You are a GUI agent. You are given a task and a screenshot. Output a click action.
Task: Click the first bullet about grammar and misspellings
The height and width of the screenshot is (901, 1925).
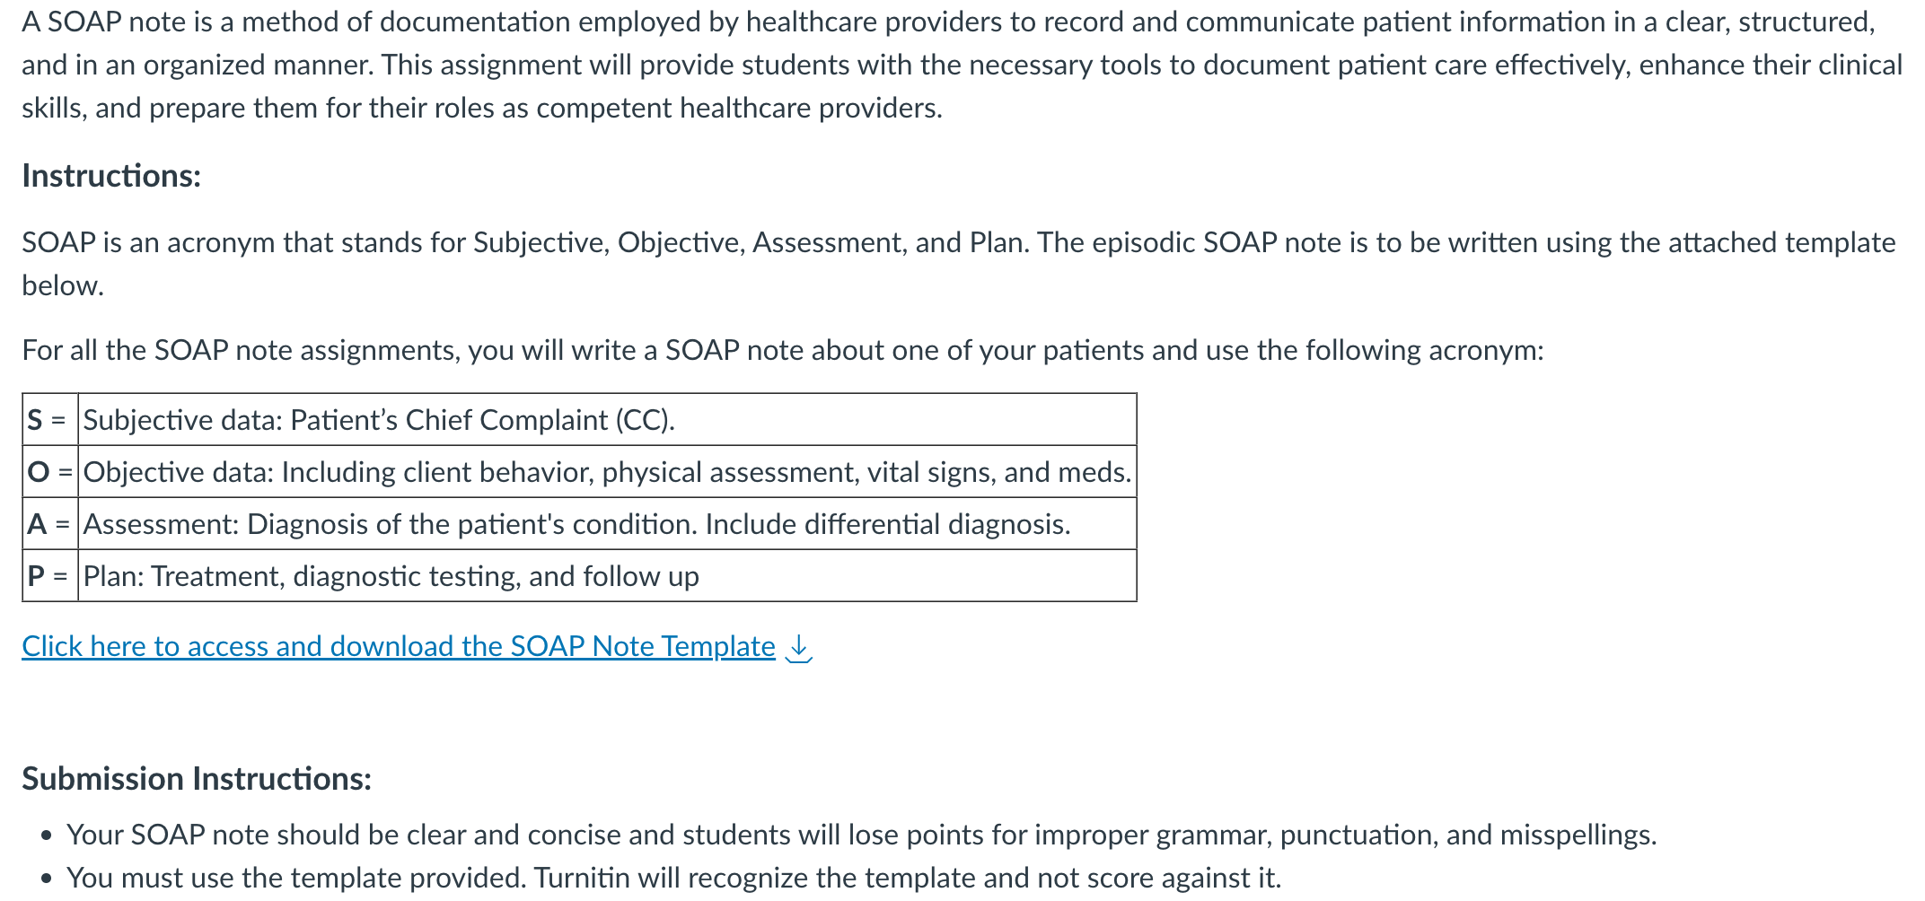click(x=862, y=835)
